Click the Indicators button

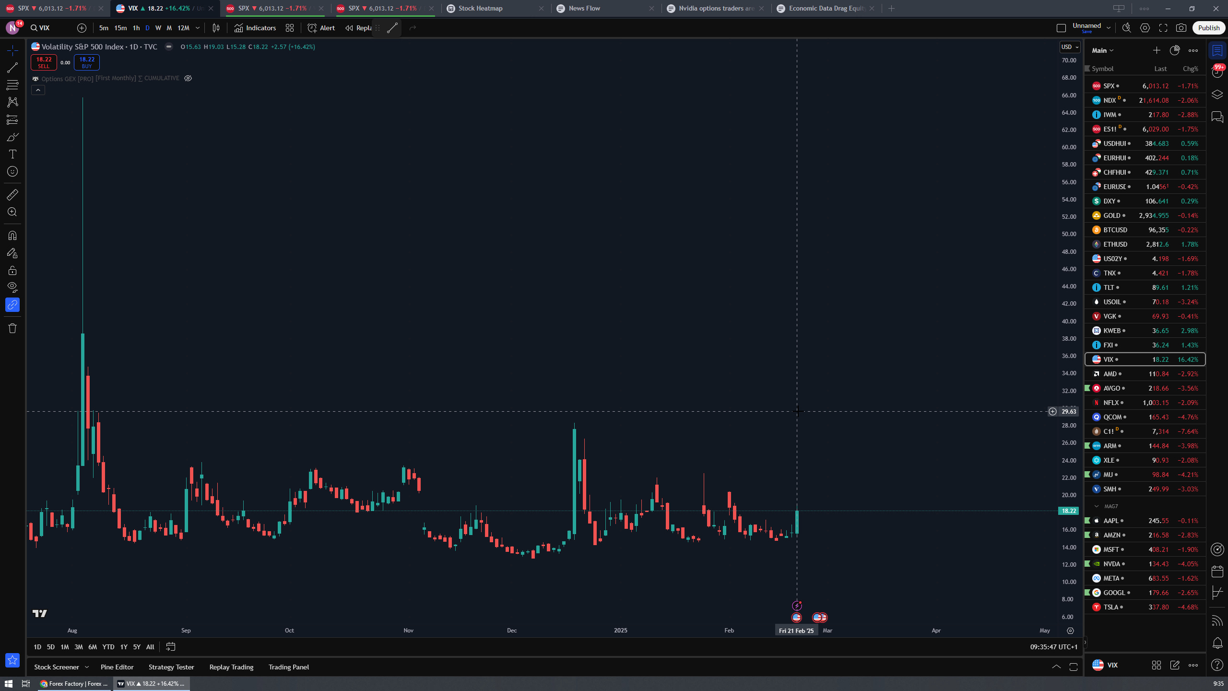[255, 28]
